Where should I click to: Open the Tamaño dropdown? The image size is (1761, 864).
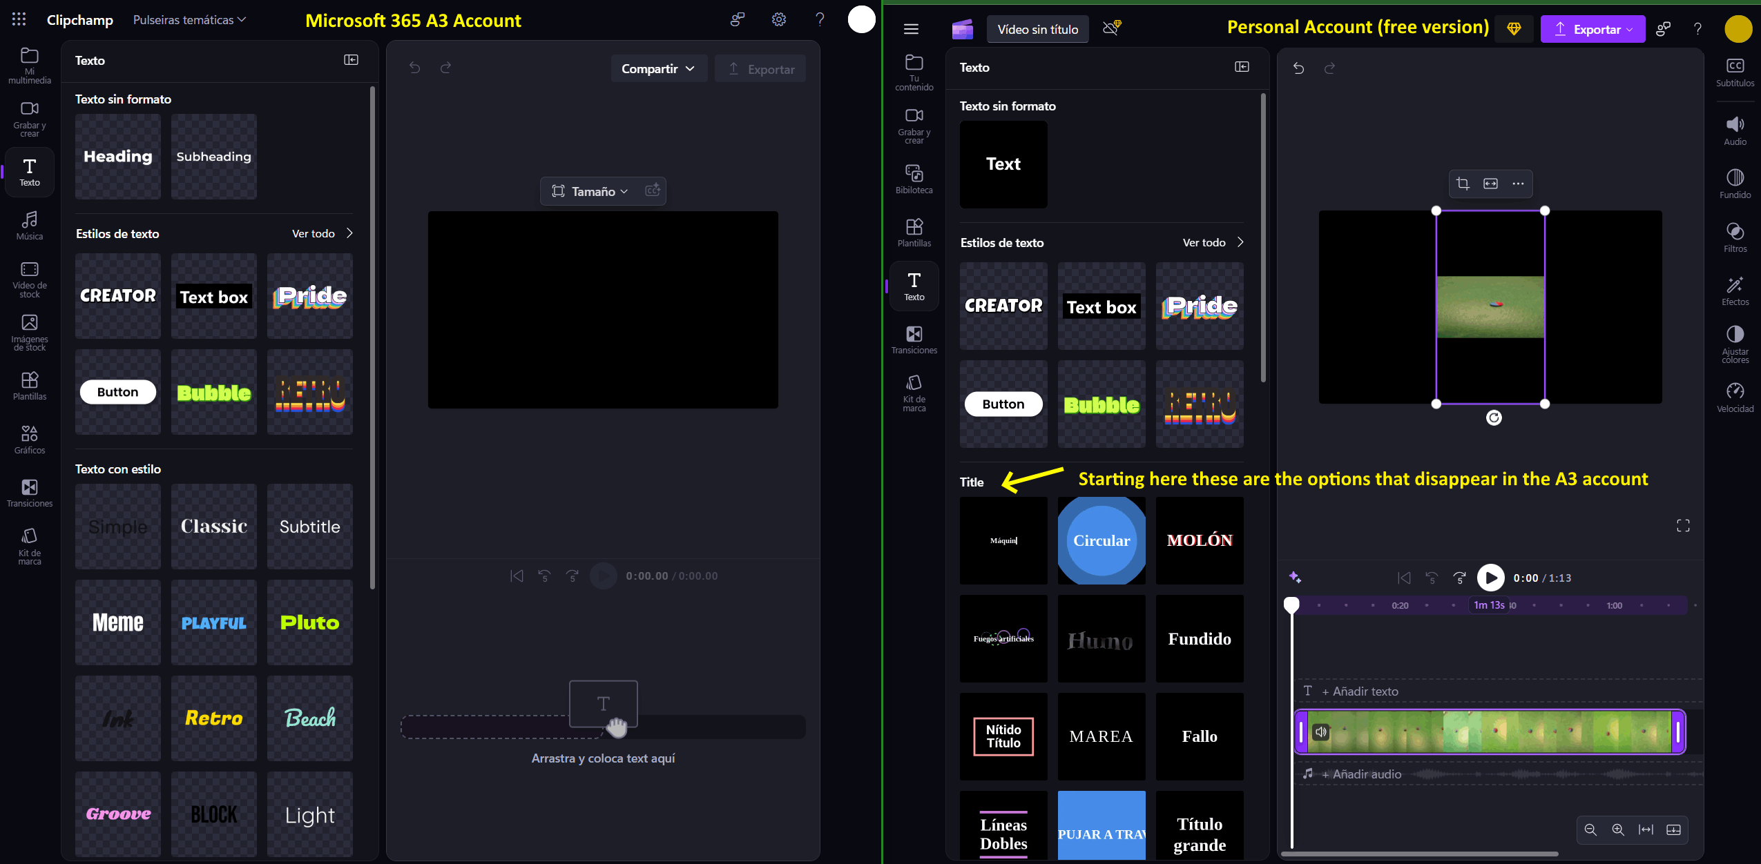(x=589, y=191)
